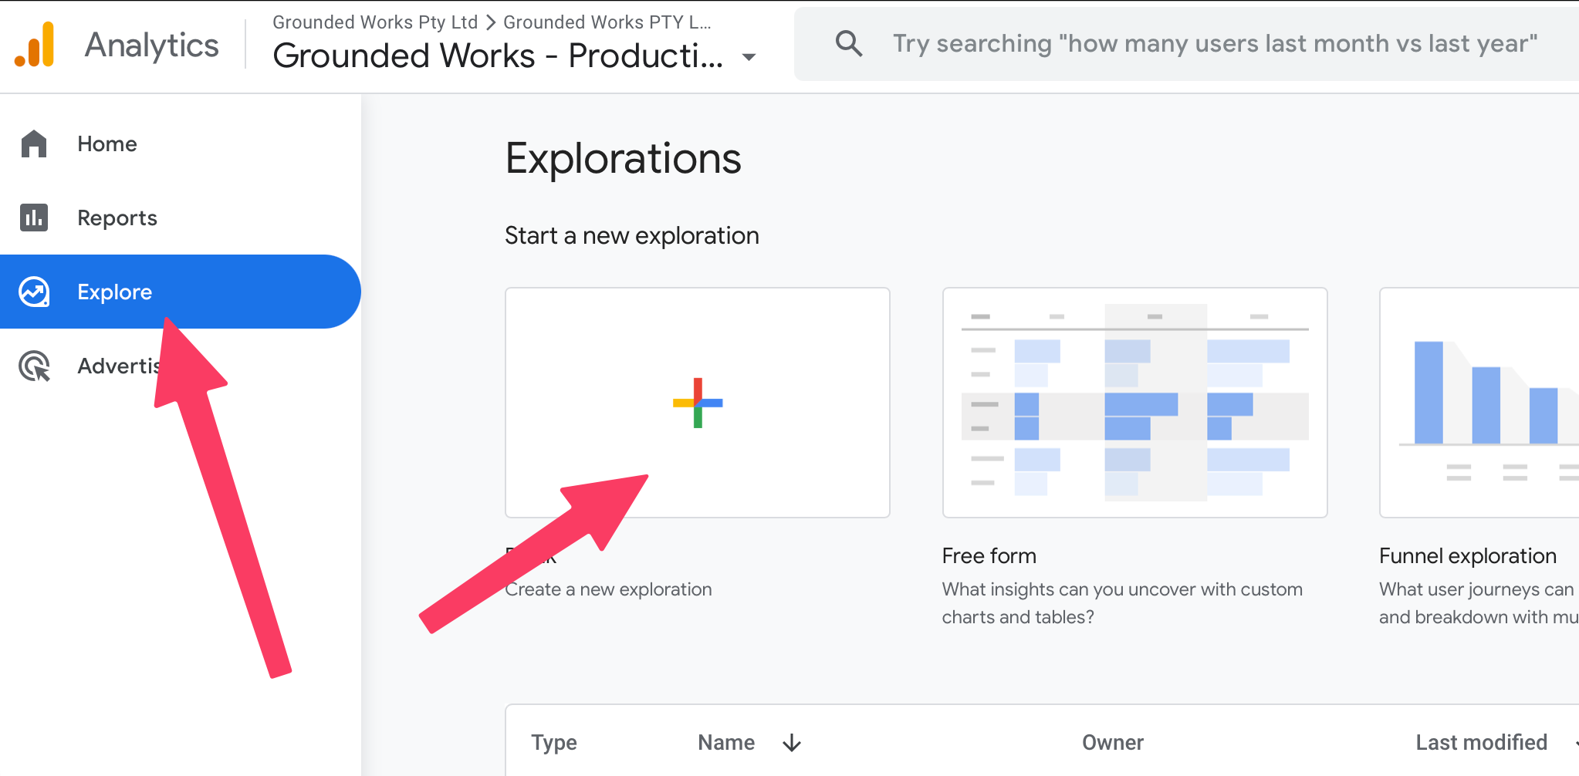This screenshot has width=1579, height=776.
Task: Click the colorful plus icon
Action: pyautogui.click(x=698, y=403)
